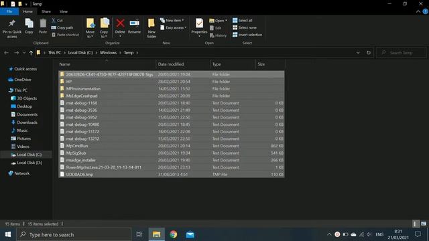Switch to the View ribbon tab
The image size is (429, 241).
(64, 11)
